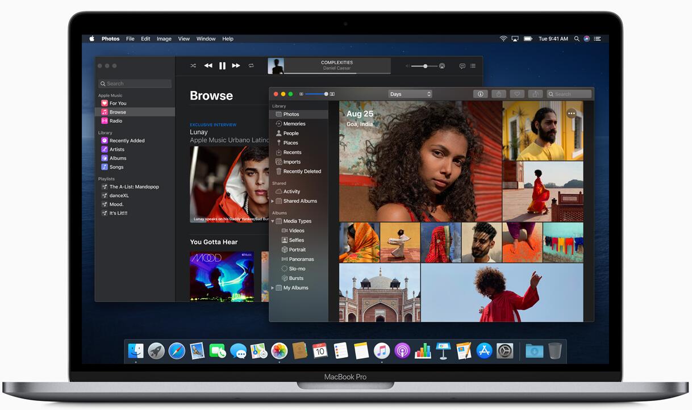Open Recently Added in the Music library

127,140
